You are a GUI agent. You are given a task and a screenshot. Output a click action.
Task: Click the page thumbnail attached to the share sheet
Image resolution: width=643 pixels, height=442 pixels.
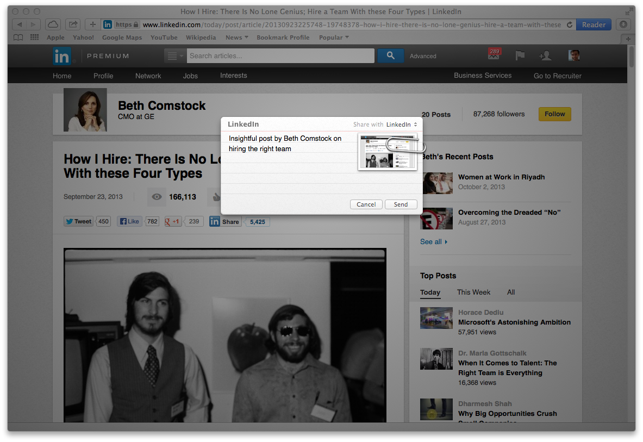388,151
